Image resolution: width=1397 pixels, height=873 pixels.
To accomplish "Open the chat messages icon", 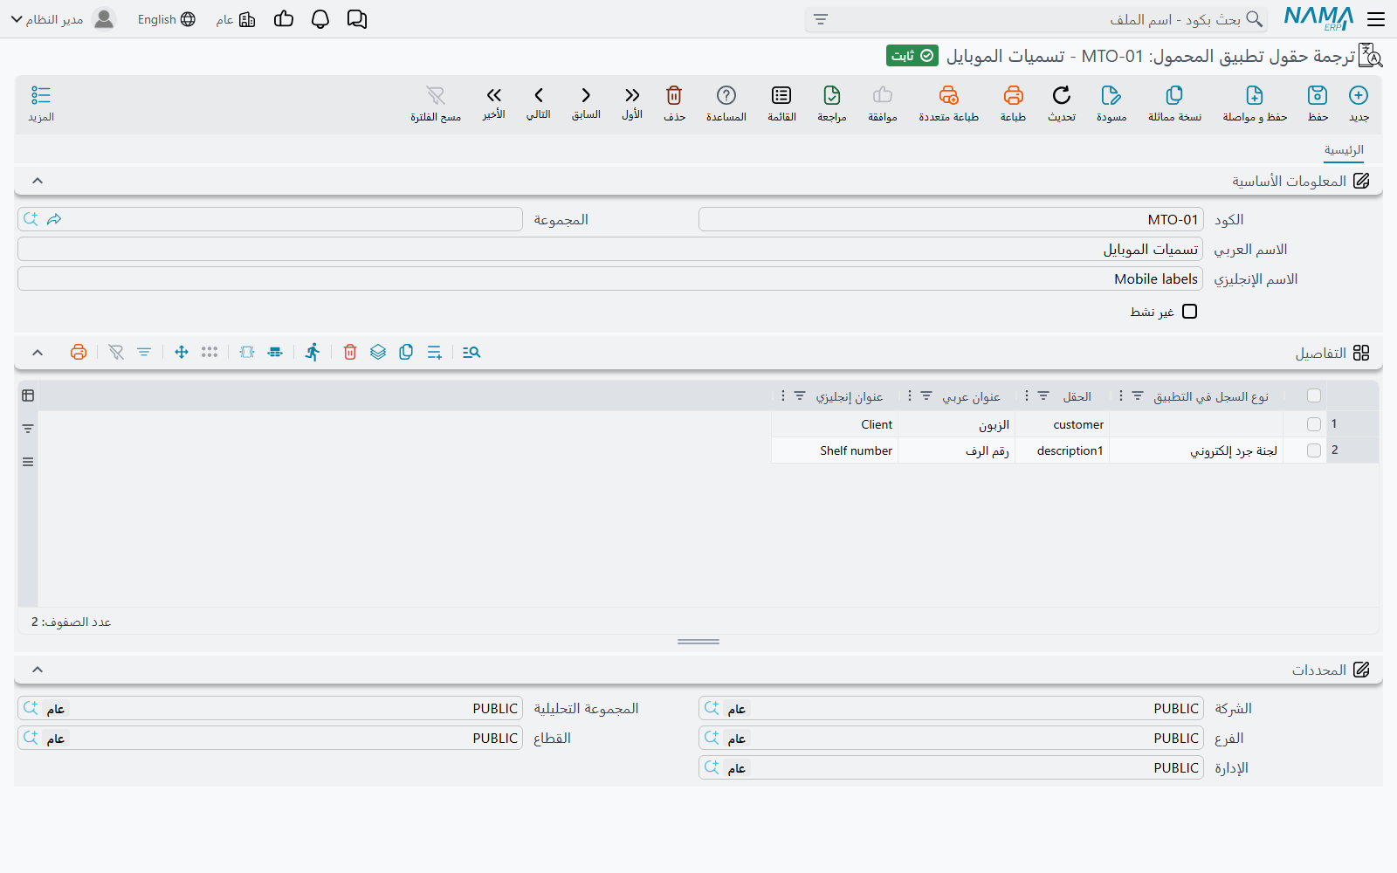I will (x=357, y=19).
